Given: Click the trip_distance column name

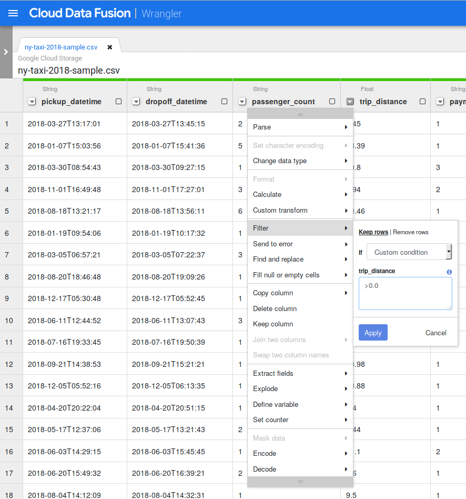Looking at the screenshot, I should click(383, 102).
